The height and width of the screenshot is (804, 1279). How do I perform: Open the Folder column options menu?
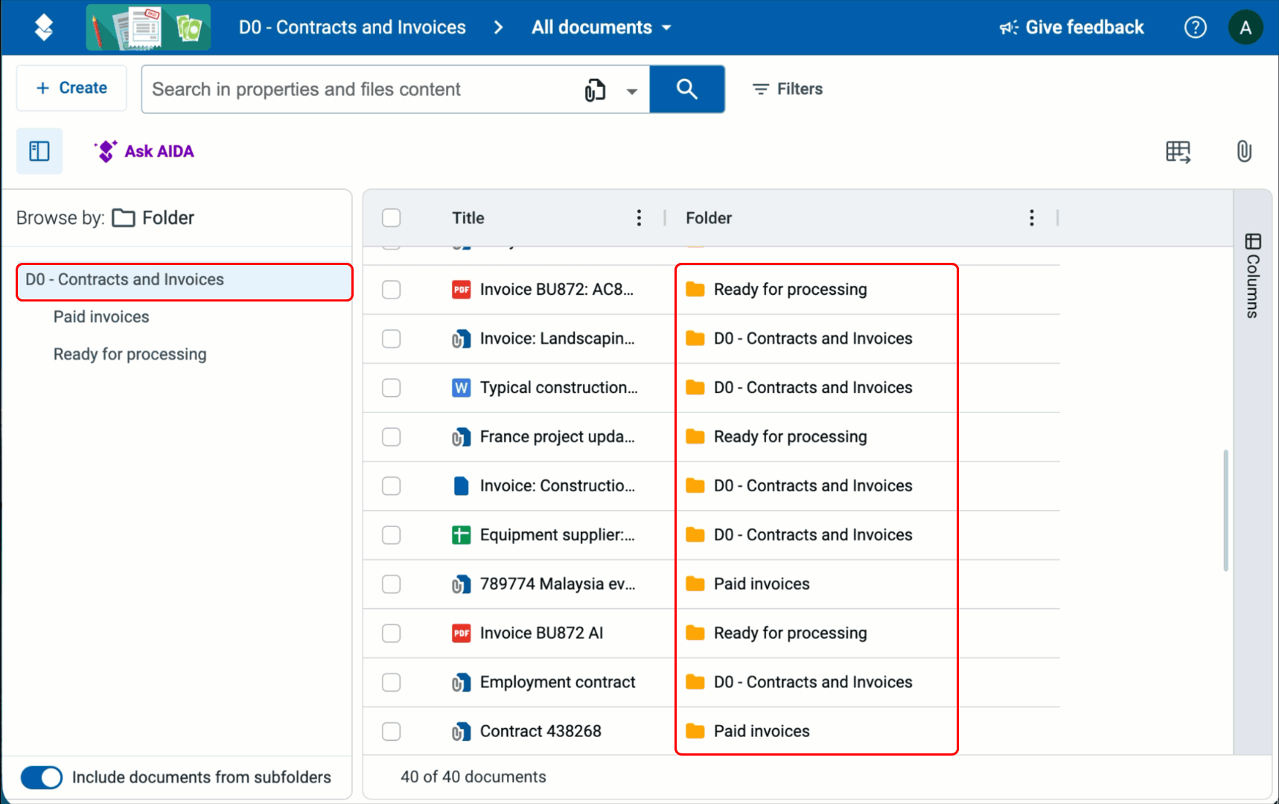1031,218
